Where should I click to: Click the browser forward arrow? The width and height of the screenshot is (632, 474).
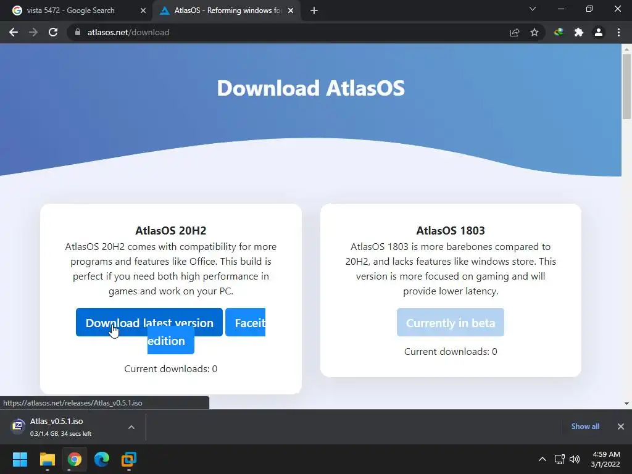point(33,32)
